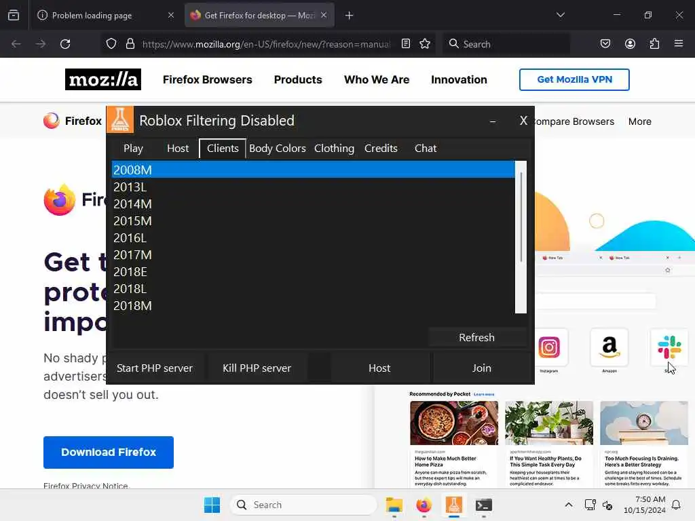Click the Roblox Filtering Disabled flask logo
The height and width of the screenshot is (521, 695).
point(120,119)
